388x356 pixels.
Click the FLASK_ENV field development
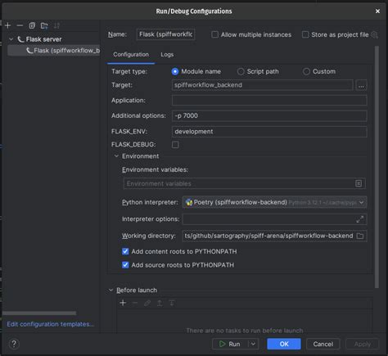(x=269, y=132)
